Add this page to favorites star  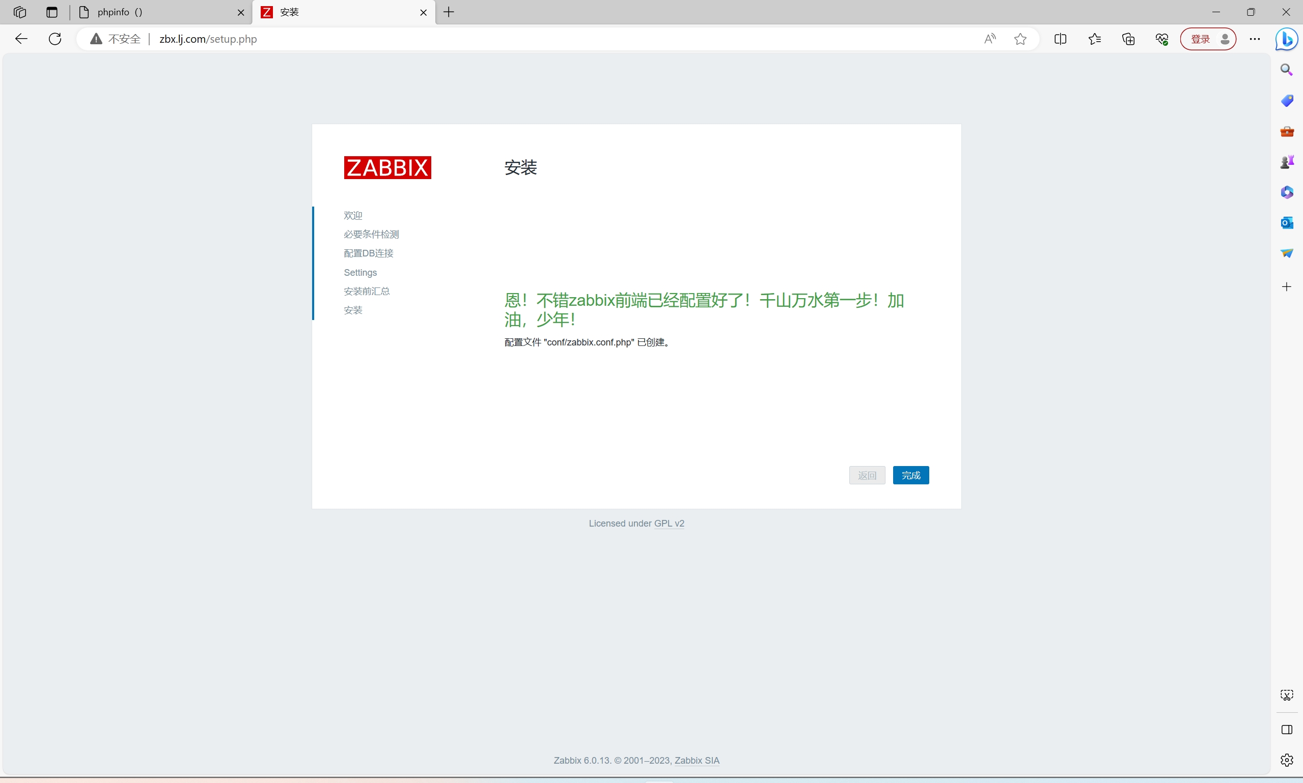pos(1020,39)
